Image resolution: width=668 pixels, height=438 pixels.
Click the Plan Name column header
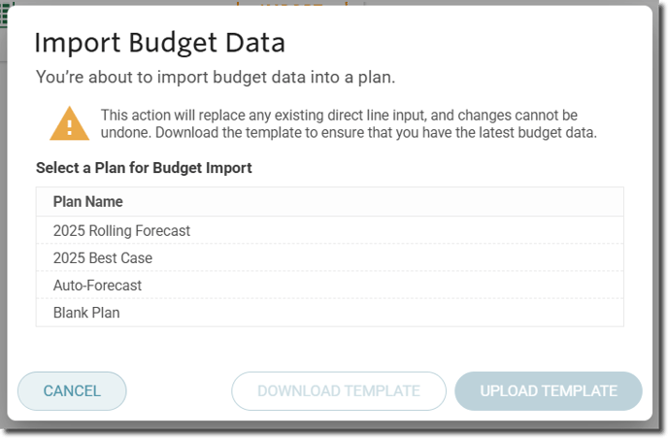[x=87, y=202]
